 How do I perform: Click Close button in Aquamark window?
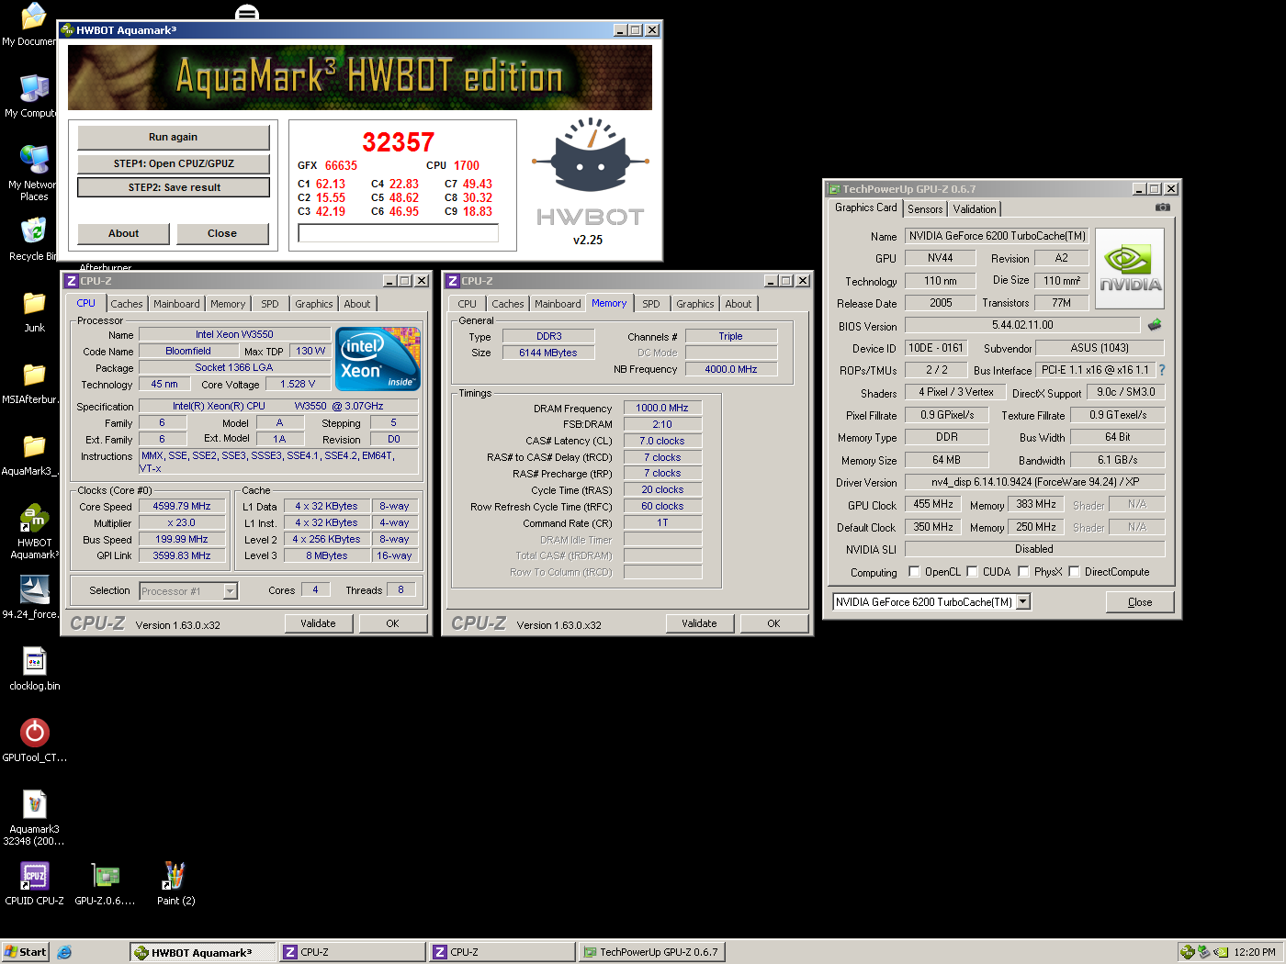(x=222, y=233)
